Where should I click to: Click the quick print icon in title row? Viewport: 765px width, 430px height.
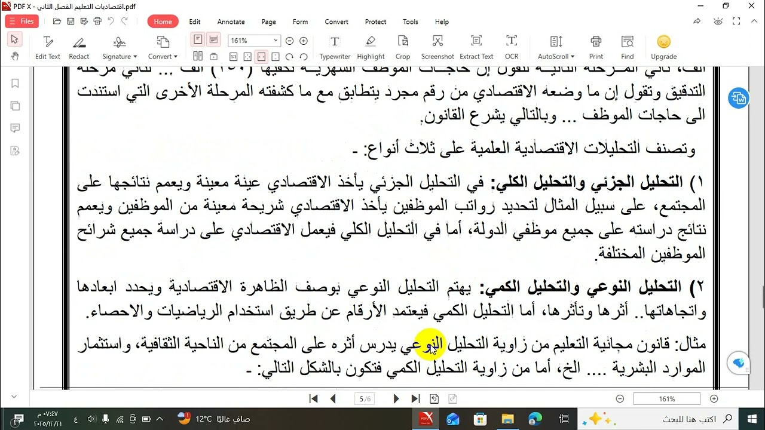pyautogui.click(x=97, y=21)
